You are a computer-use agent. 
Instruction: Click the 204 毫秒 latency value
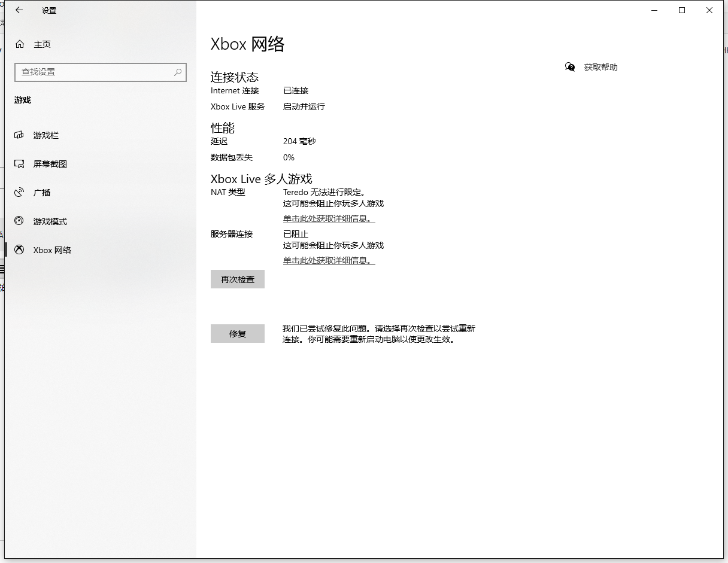point(299,142)
